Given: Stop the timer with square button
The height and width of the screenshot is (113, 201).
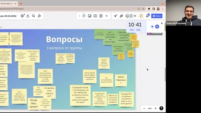Looking at the screenshot, I should point(152,26).
